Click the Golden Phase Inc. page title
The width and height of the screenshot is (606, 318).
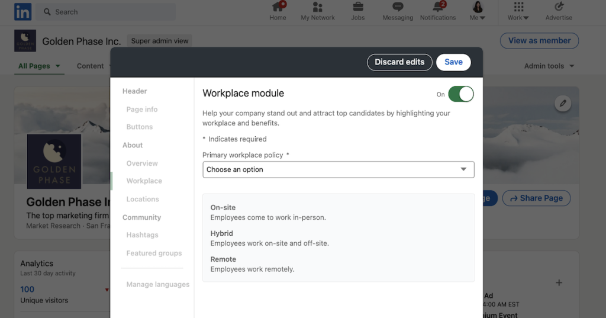[x=82, y=41]
